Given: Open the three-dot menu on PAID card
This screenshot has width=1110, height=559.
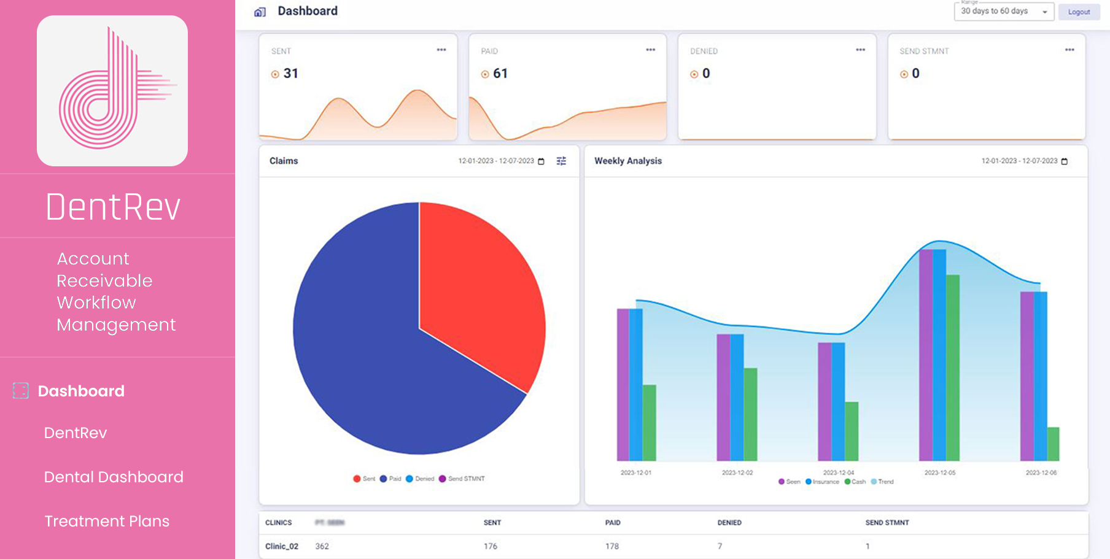Looking at the screenshot, I should click(x=651, y=50).
